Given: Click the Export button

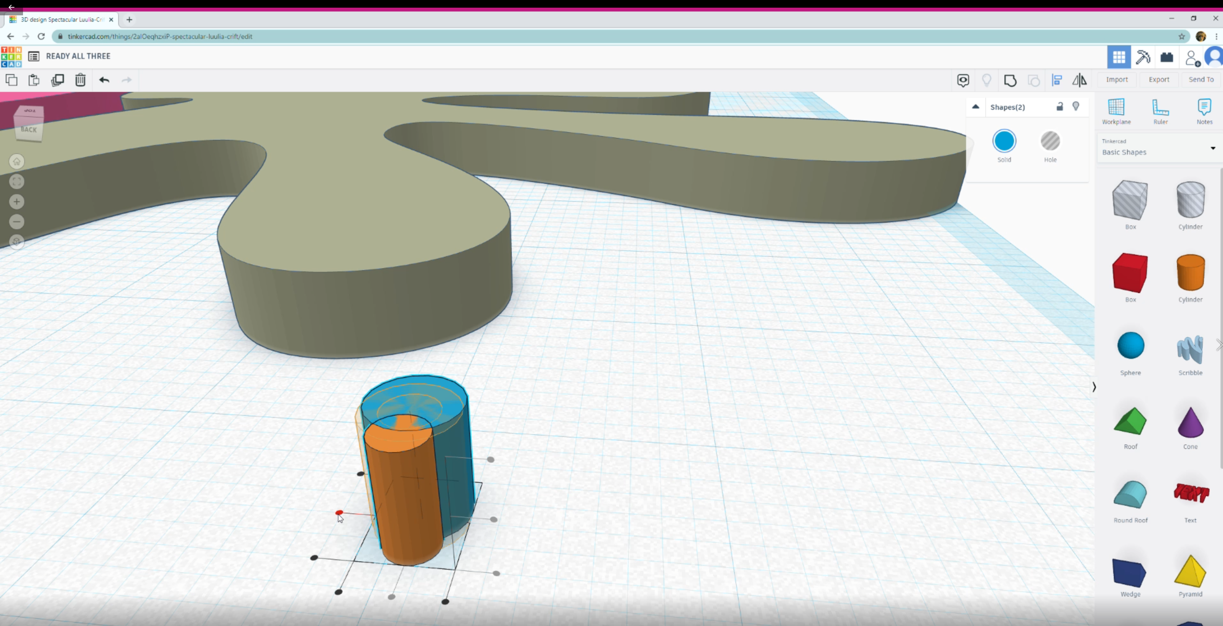Looking at the screenshot, I should coord(1159,80).
